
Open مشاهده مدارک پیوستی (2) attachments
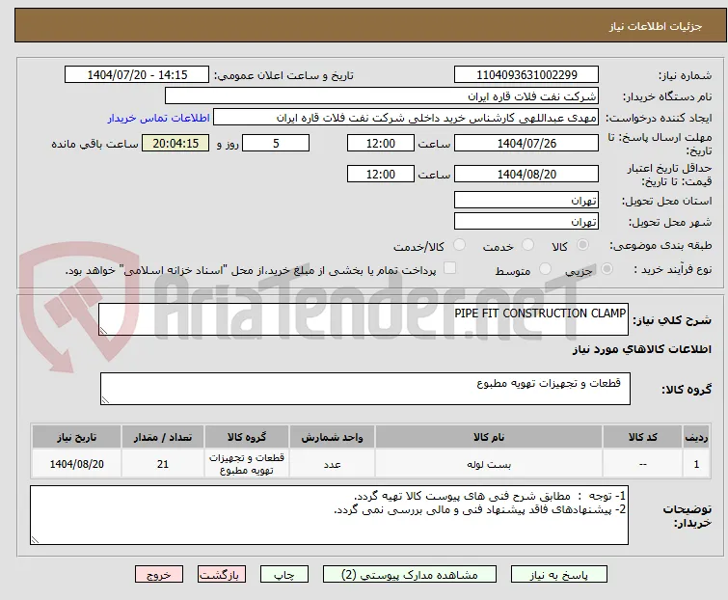coord(410,575)
